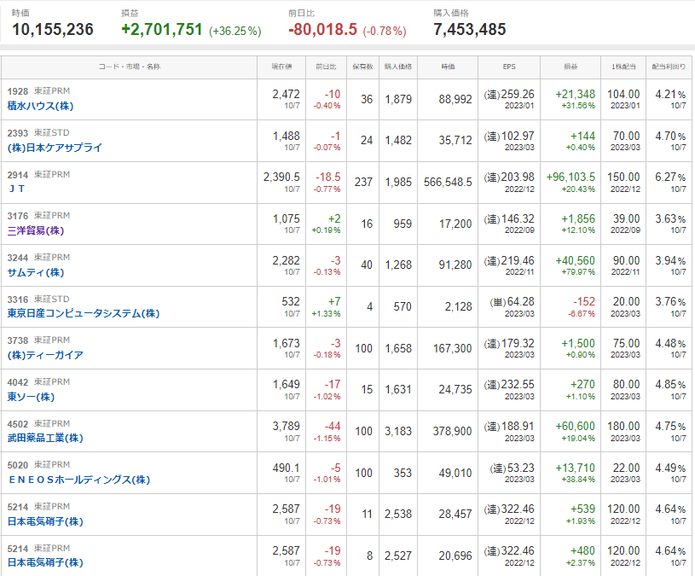Screen dimensions: 695x576
Task: Open the ENEOSホールディングス(株) link
Action: (x=79, y=480)
